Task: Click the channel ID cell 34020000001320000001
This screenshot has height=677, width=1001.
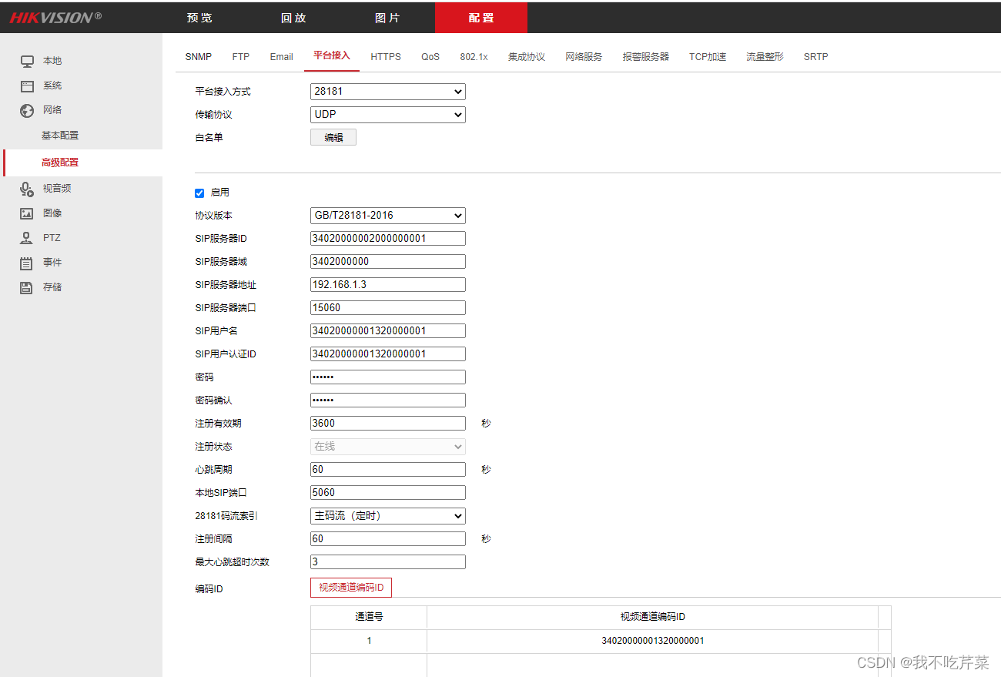Action: (653, 641)
